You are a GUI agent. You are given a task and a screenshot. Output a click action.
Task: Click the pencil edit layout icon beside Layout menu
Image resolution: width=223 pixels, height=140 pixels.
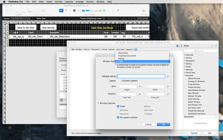32,19
